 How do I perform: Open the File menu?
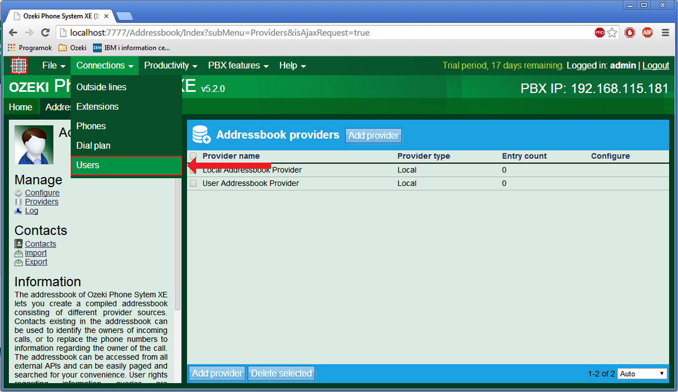[x=54, y=66]
